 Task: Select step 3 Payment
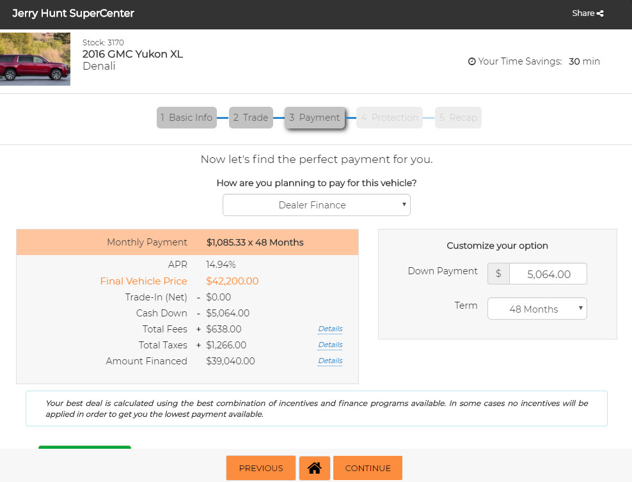coord(315,118)
